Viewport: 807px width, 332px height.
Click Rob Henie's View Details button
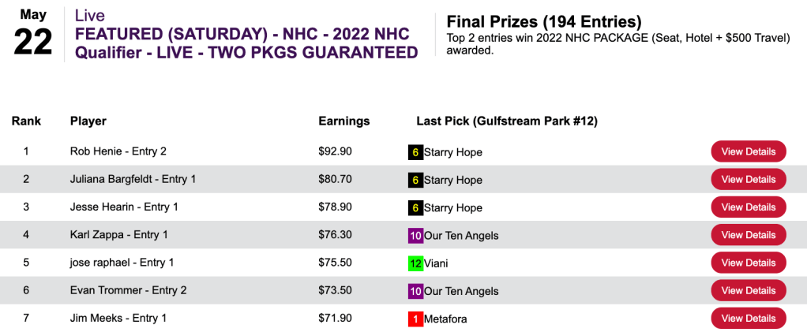pyautogui.click(x=748, y=151)
